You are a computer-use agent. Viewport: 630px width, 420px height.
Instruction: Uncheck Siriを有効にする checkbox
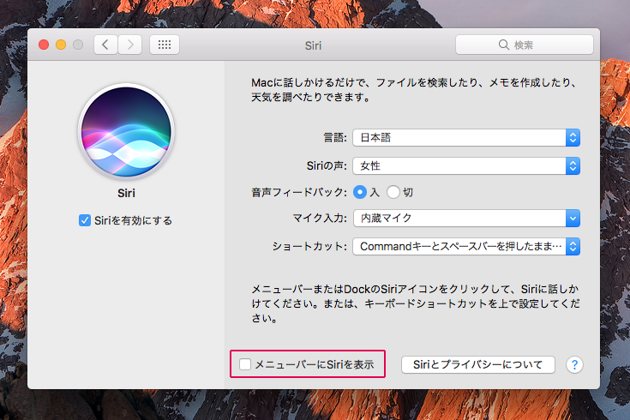tap(85, 220)
